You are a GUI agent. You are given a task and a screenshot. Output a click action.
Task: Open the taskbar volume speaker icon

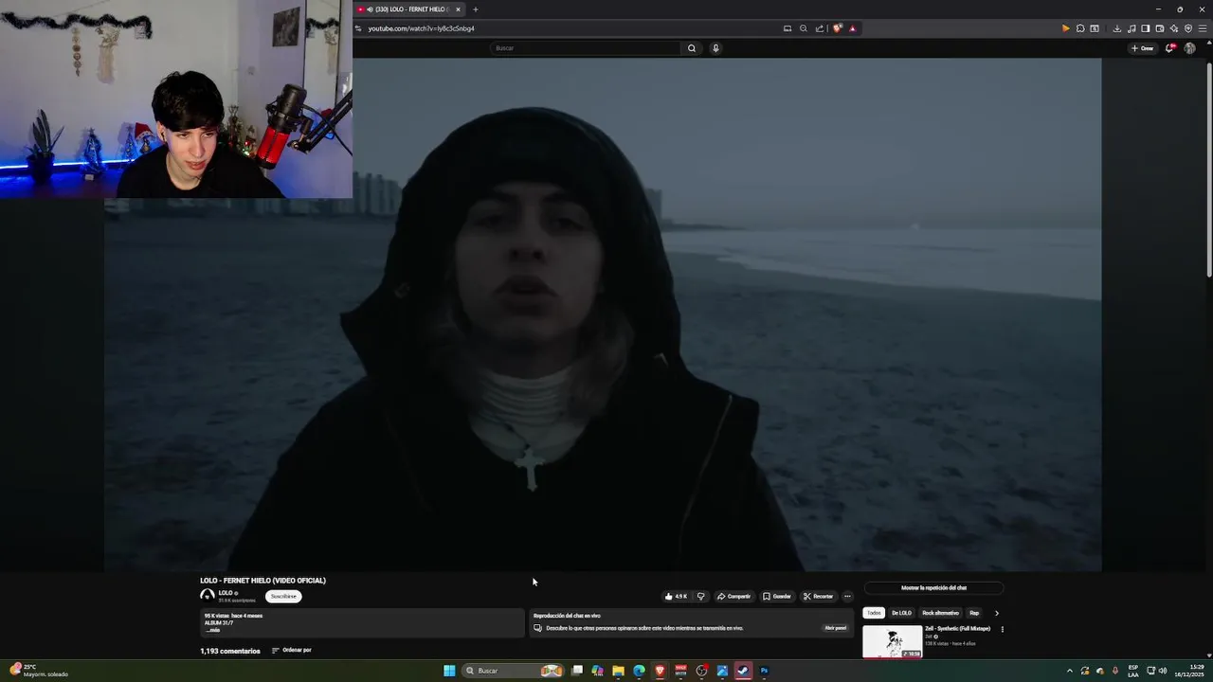tap(1163, 671)
